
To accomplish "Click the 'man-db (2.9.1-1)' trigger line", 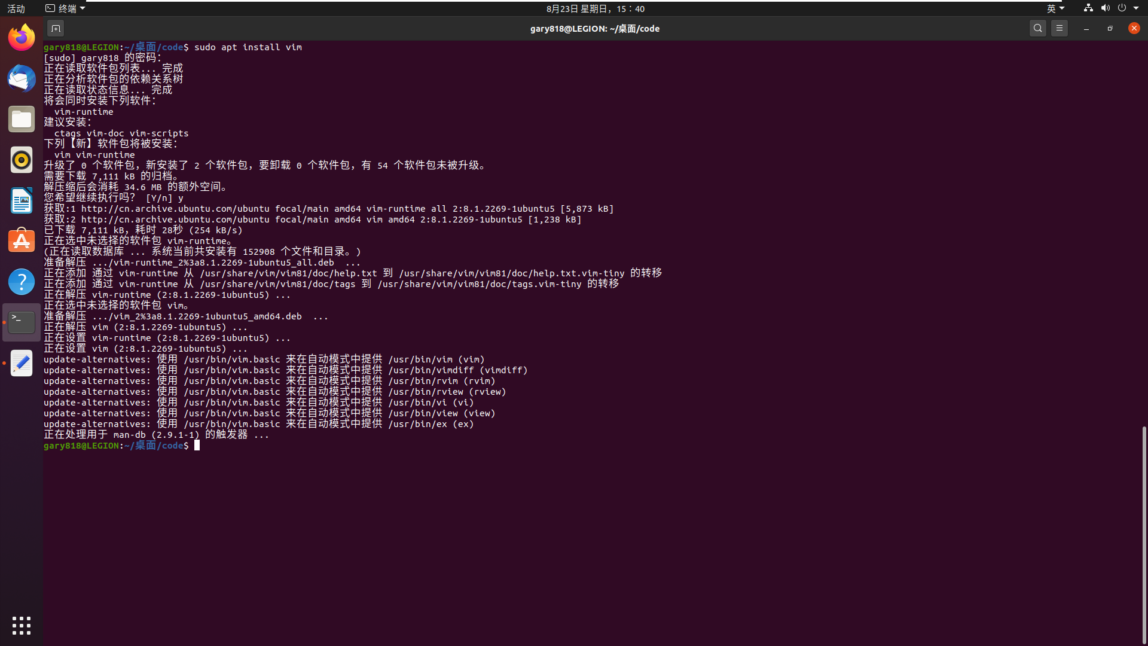I will tap(157, 435).
